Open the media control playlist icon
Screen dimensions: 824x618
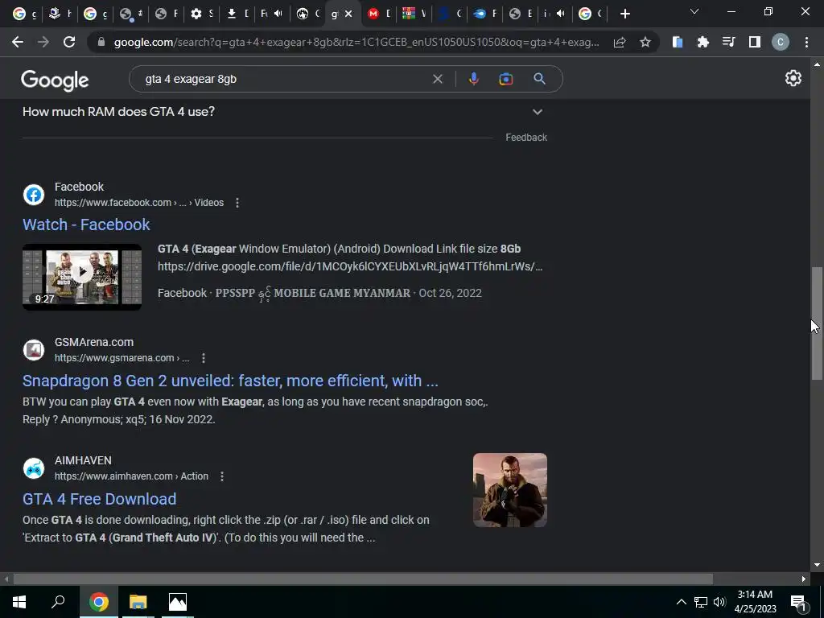[728, 42]
